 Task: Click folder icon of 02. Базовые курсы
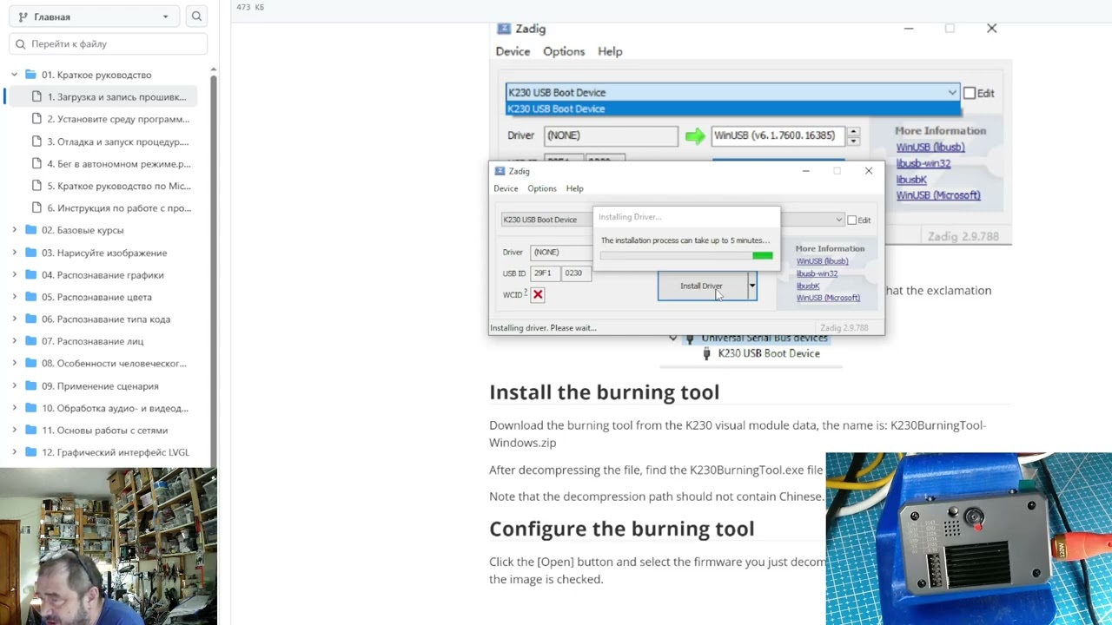(x=31, y=230)
